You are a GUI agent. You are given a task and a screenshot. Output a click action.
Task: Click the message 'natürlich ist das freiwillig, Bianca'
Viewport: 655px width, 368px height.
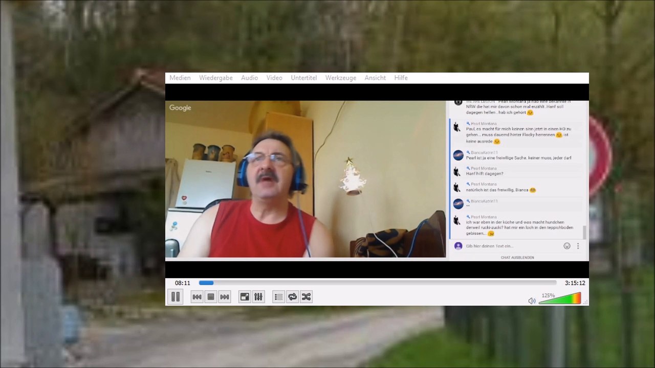coord(500,190)
